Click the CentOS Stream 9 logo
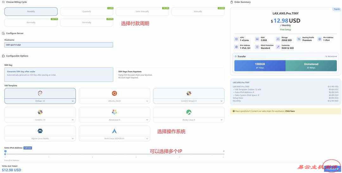This screenshot has width=342, height=173. click(x=189, y=93)
